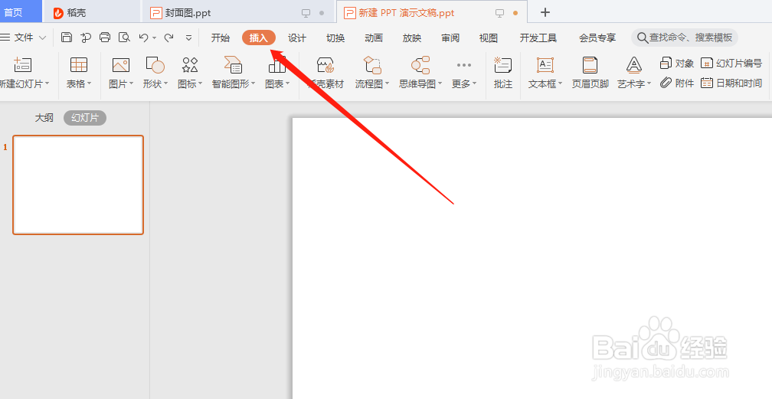Click the 批注 comment icon
This screenshot has width=772, height=399.
(x=502, y=64)
